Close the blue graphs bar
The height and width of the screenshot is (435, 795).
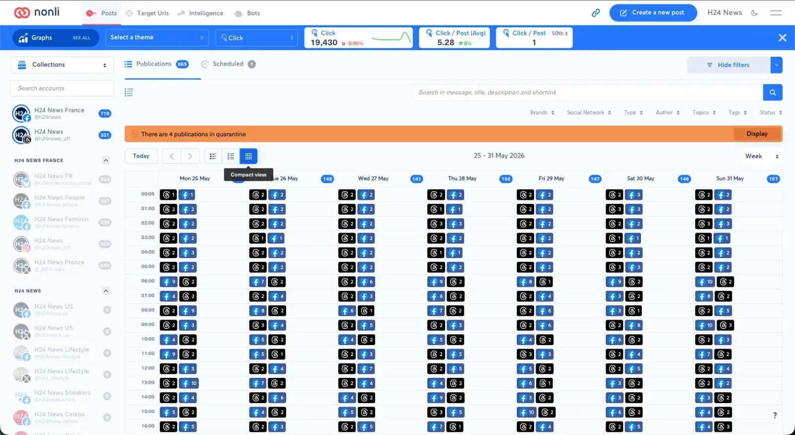click(x=782, y=38)
